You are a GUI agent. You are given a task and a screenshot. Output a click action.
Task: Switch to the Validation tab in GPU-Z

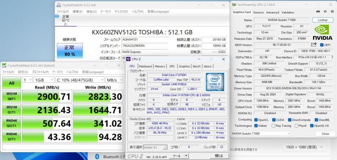[x=288, y=12]
